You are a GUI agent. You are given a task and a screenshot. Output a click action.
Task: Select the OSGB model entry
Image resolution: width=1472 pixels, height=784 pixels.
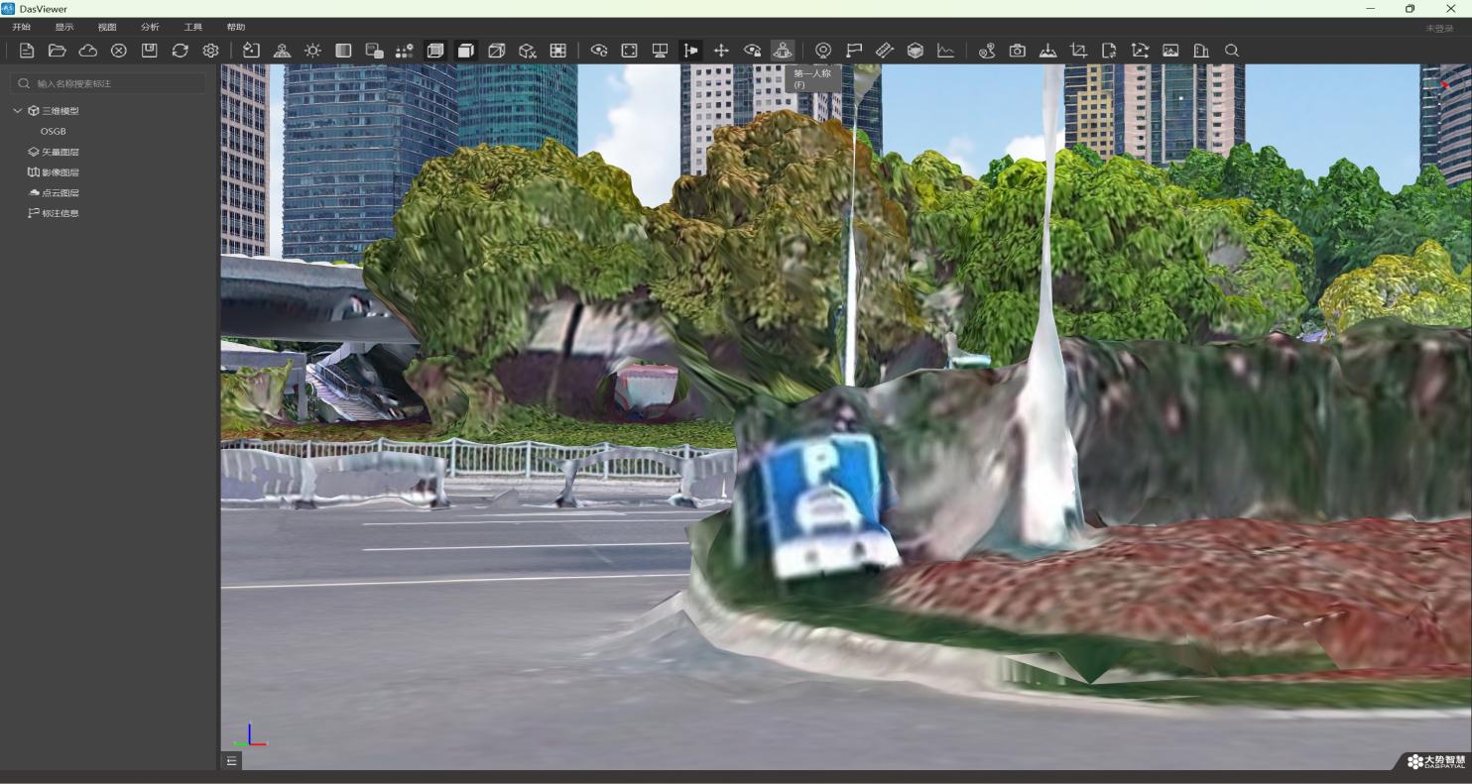point(54,131)
